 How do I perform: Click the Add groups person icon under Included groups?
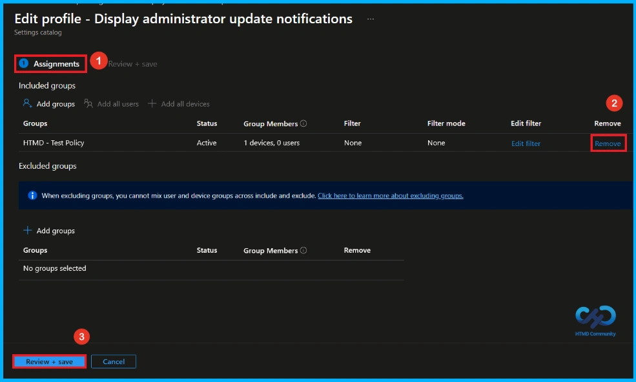click(27, 103)
